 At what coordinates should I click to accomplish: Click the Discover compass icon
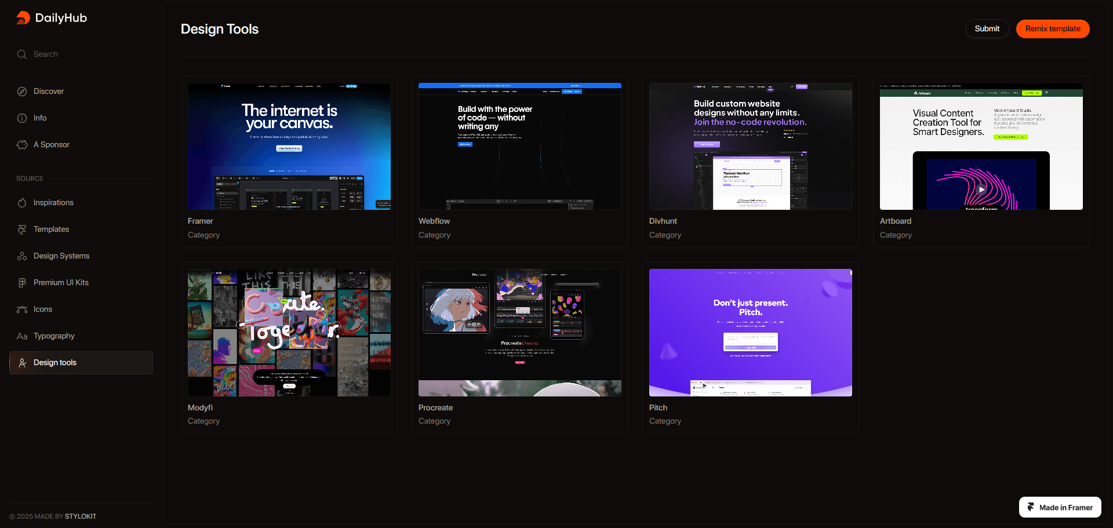[x=22, y=92]
